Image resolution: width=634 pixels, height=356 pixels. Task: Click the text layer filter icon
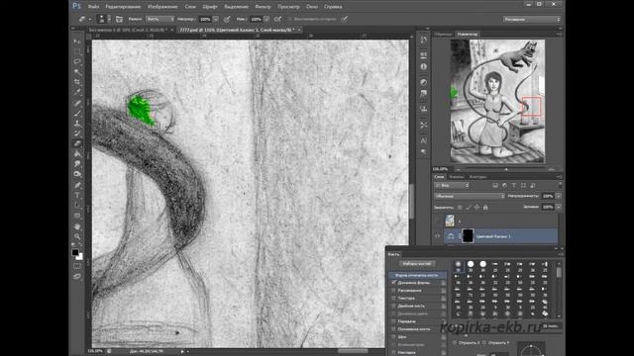(514, 185)
